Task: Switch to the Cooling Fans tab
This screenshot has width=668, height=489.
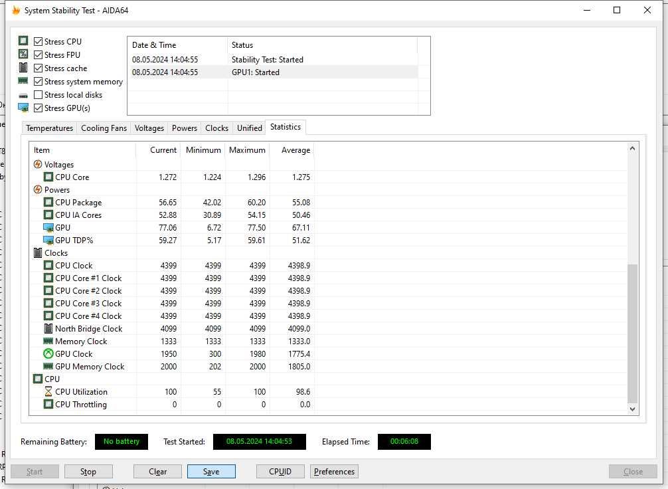Action: pyautogui.click(x=104, y=128)
